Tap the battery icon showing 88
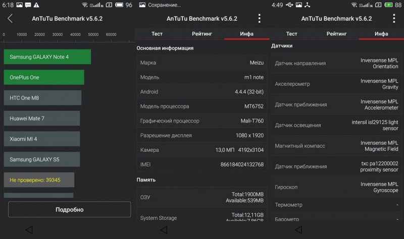Image resolution: width=404 pixels, height=239 pixels. 388,5
